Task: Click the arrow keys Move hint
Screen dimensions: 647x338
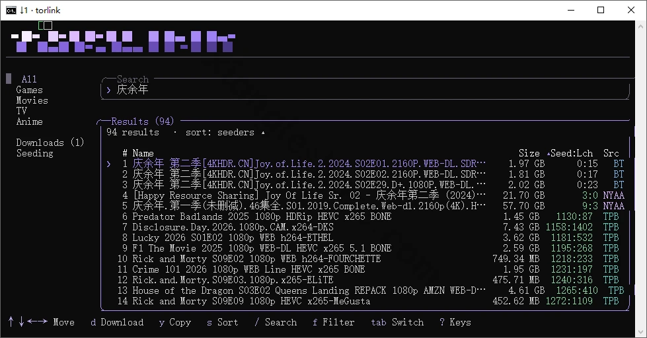Action: click(x=41, y=322)
